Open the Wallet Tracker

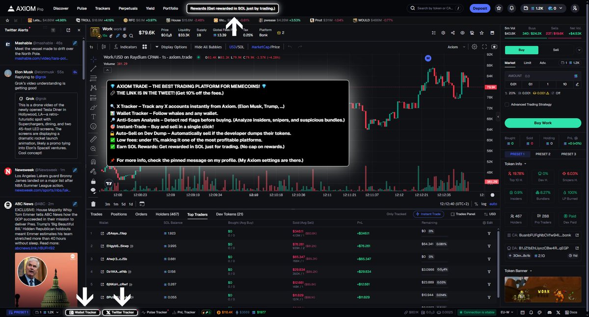coord(83,312)
